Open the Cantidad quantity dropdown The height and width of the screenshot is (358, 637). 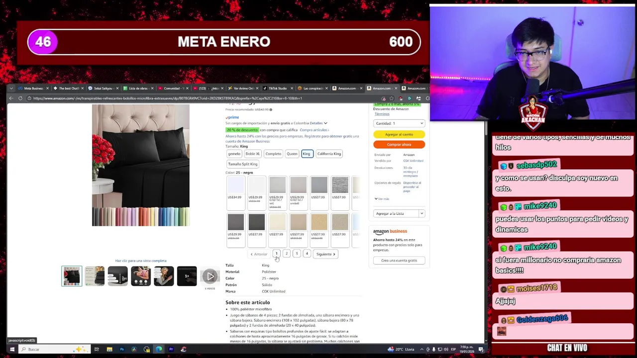[x=399, y=123]
